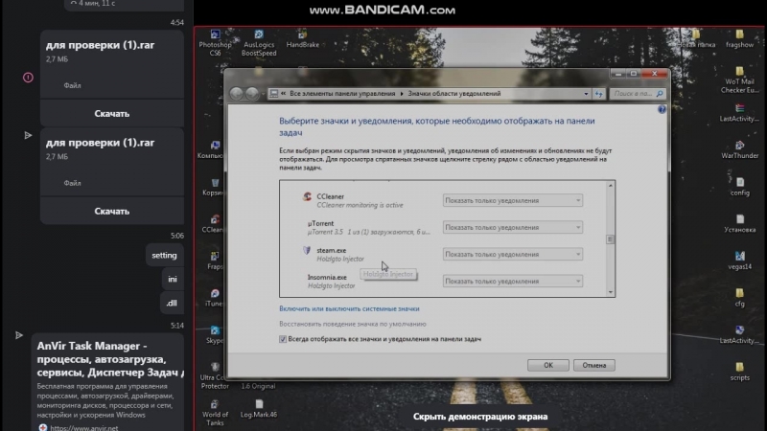This screenshot has height=431, width=767.
Task: Click 'Все элементы панели управления' breadcrumb
Action: coord(342,93)
